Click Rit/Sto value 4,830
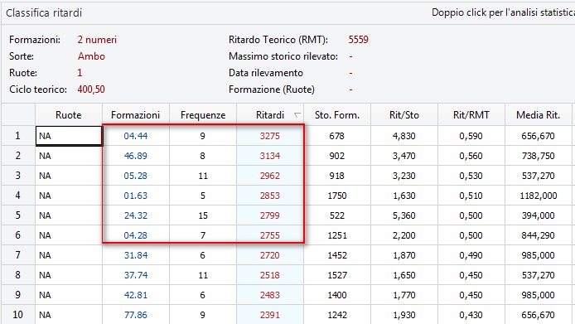This screenshot has height=324, width=575. tap(404, 136)
